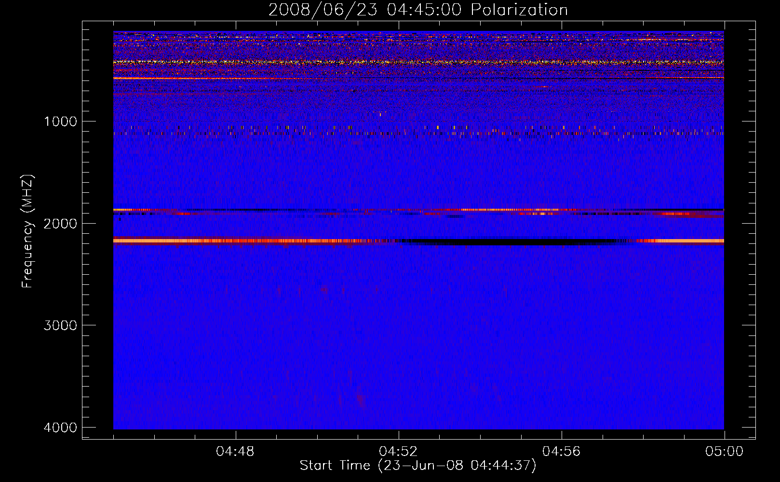
Task: Select the 3000 frequency tick label
Action: (x=61, y=325)
